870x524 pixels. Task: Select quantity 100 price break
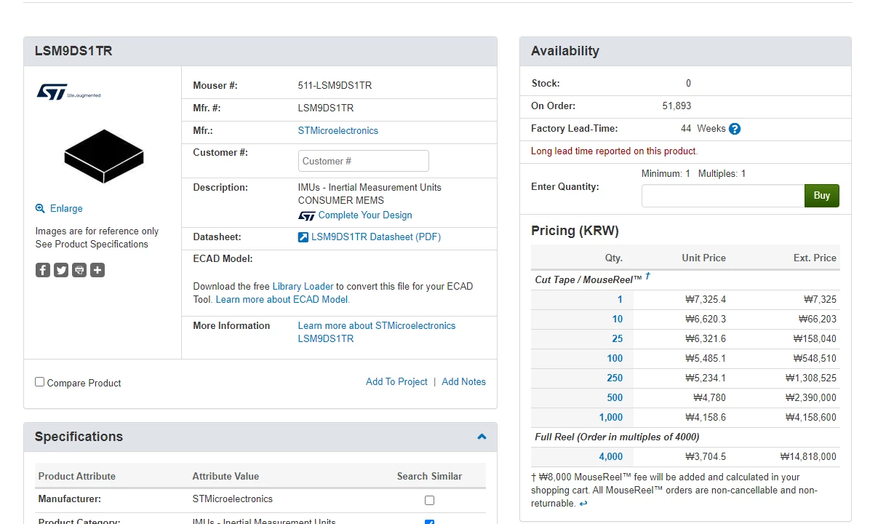[x=615, y=359]
